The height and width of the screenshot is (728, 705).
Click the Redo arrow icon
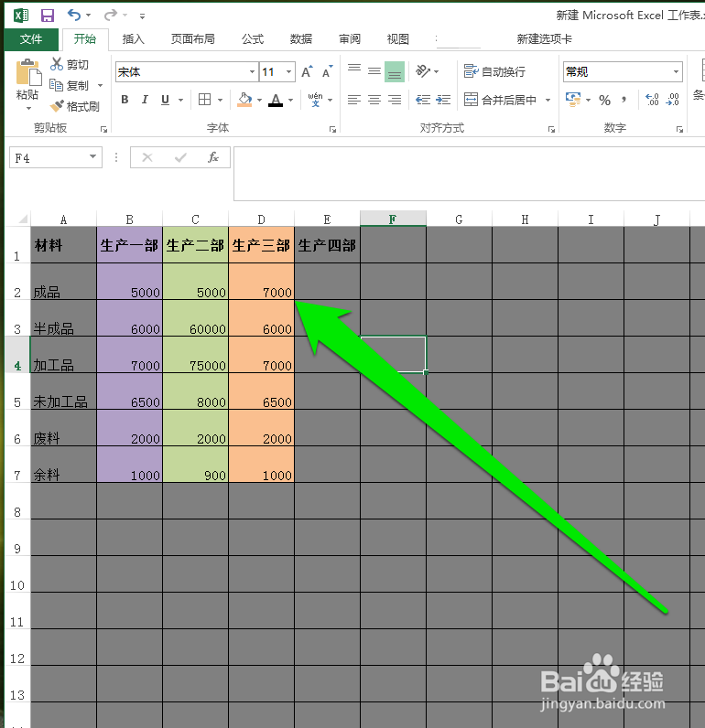click(110, 15)
